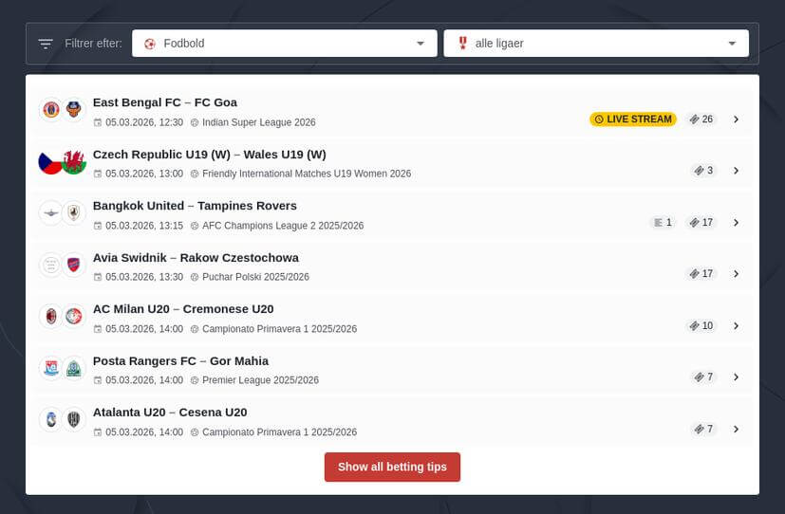Screen dimensions: 785x514
Task: Open the Fodbold sport dropdown
Action: (x=284, y=44)
